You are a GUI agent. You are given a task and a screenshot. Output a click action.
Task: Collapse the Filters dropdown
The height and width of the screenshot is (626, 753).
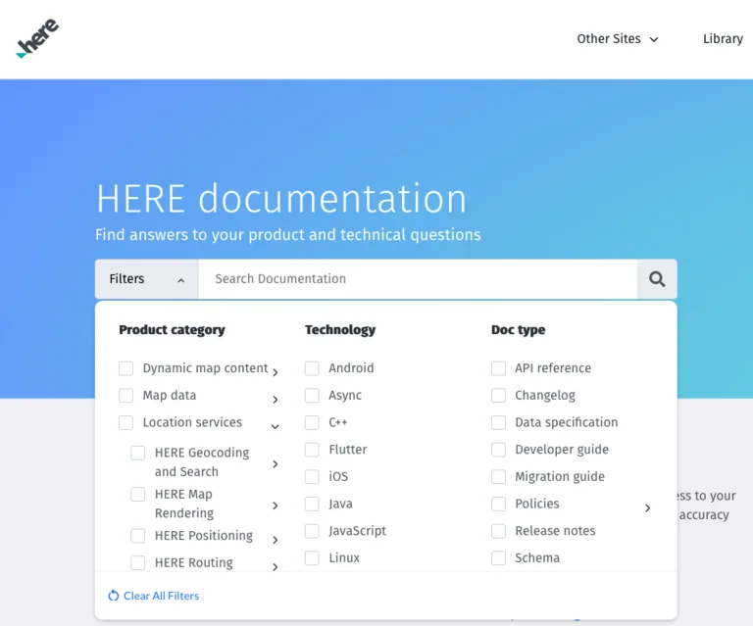tap(146, 279)
